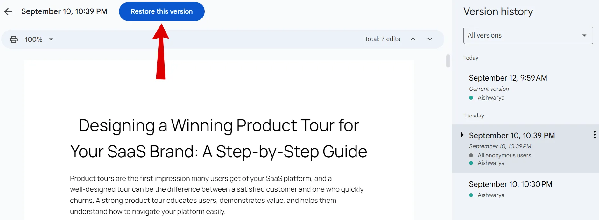Click the zoom percentage 100% value
Viewport: 599px width, 220px height.
pos(34,39)
